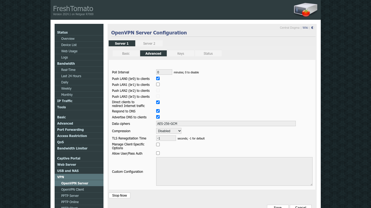Viewport: 371px width, 208px height.
Task: Enable Push LAN1 (br1) to clients
Action: pos(158,84)
